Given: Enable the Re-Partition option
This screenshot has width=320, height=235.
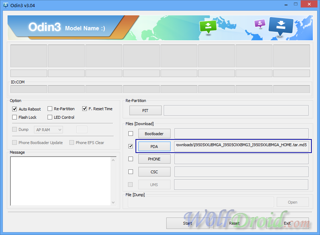Looking at the screenshot, I should pyautogui.click(x=50, y=109).
